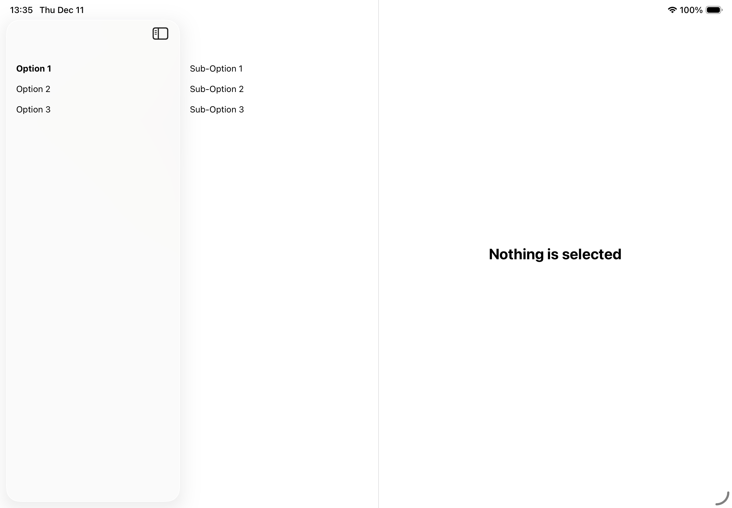Image resolution: width=732 pixels, height=508 pixels.
Task: Select Option 2 in the sidebar
Action: [33, 89]
